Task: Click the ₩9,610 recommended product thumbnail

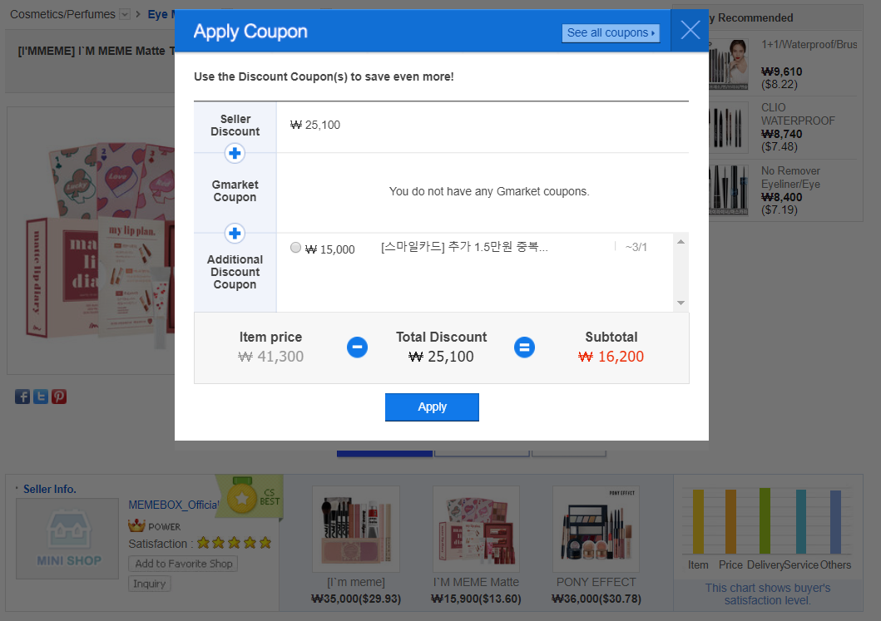Action: (729, 64)
